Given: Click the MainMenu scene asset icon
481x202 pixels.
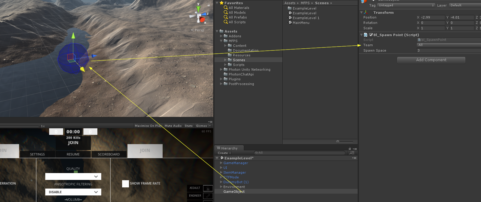Looking at the screenshot, I should (290, 23).
